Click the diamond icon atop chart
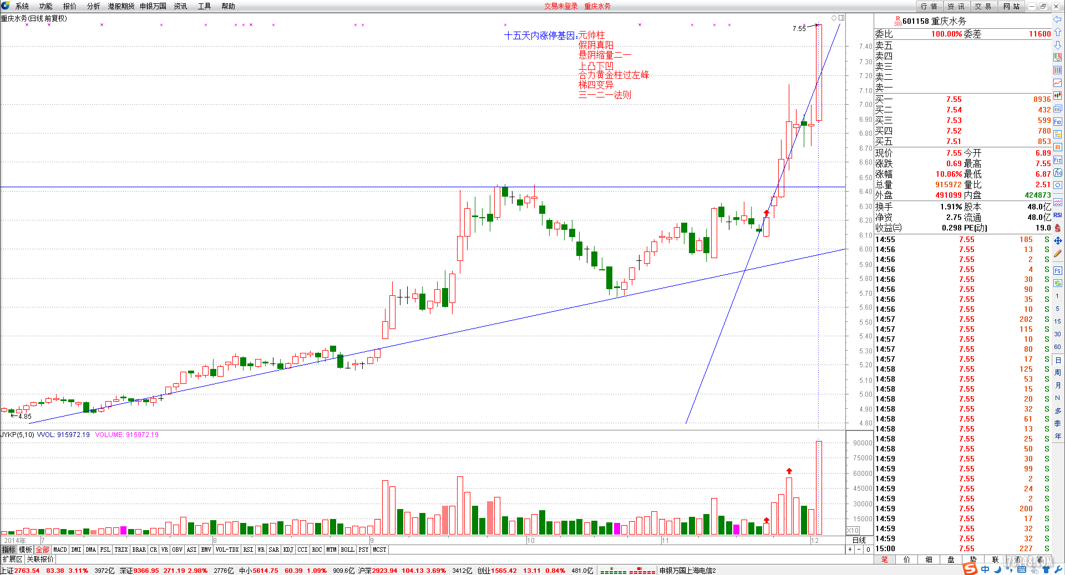Image resolution: width=1065 pixels, height=575 pixels. 834,18
